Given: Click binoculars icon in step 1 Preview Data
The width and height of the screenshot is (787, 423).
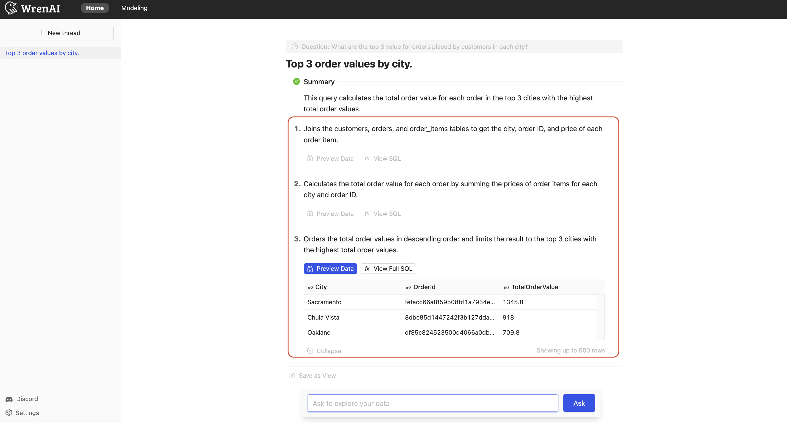Looking at the screenshot, I should click(310, 159).
